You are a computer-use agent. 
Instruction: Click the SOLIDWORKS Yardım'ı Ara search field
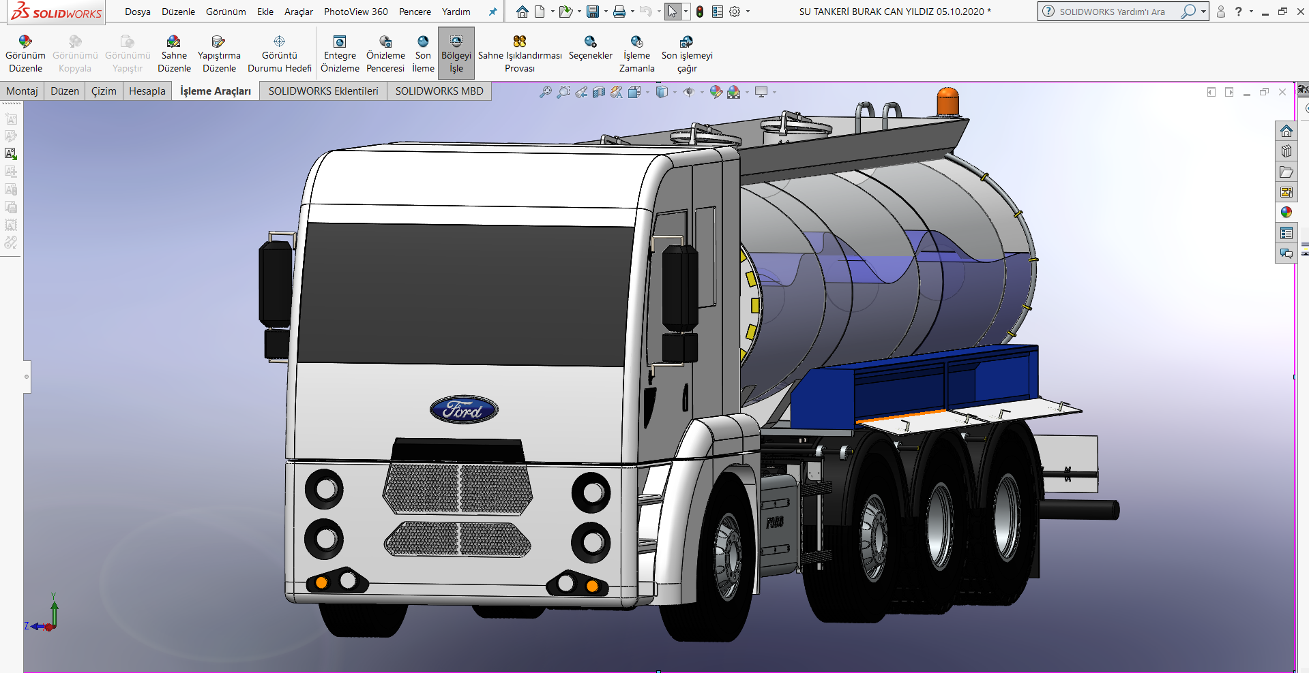coord(1113,12)
